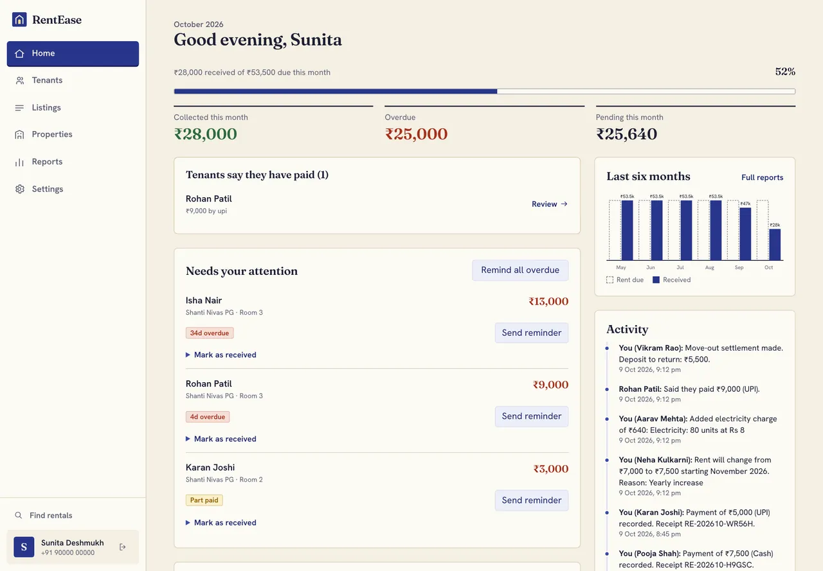Click the Properties building icon
Viewport: 823px width, 571px height.
click(19, 135)
